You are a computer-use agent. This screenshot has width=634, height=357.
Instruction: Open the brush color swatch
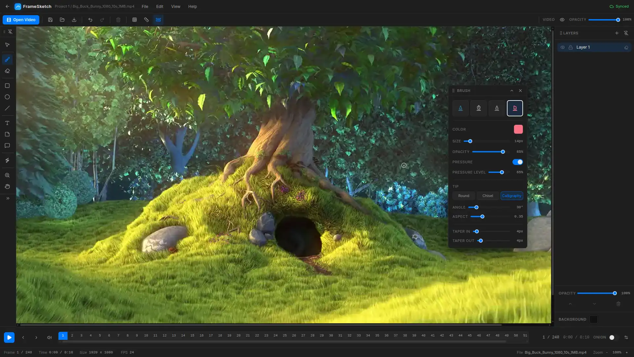(x=518, y=129)
